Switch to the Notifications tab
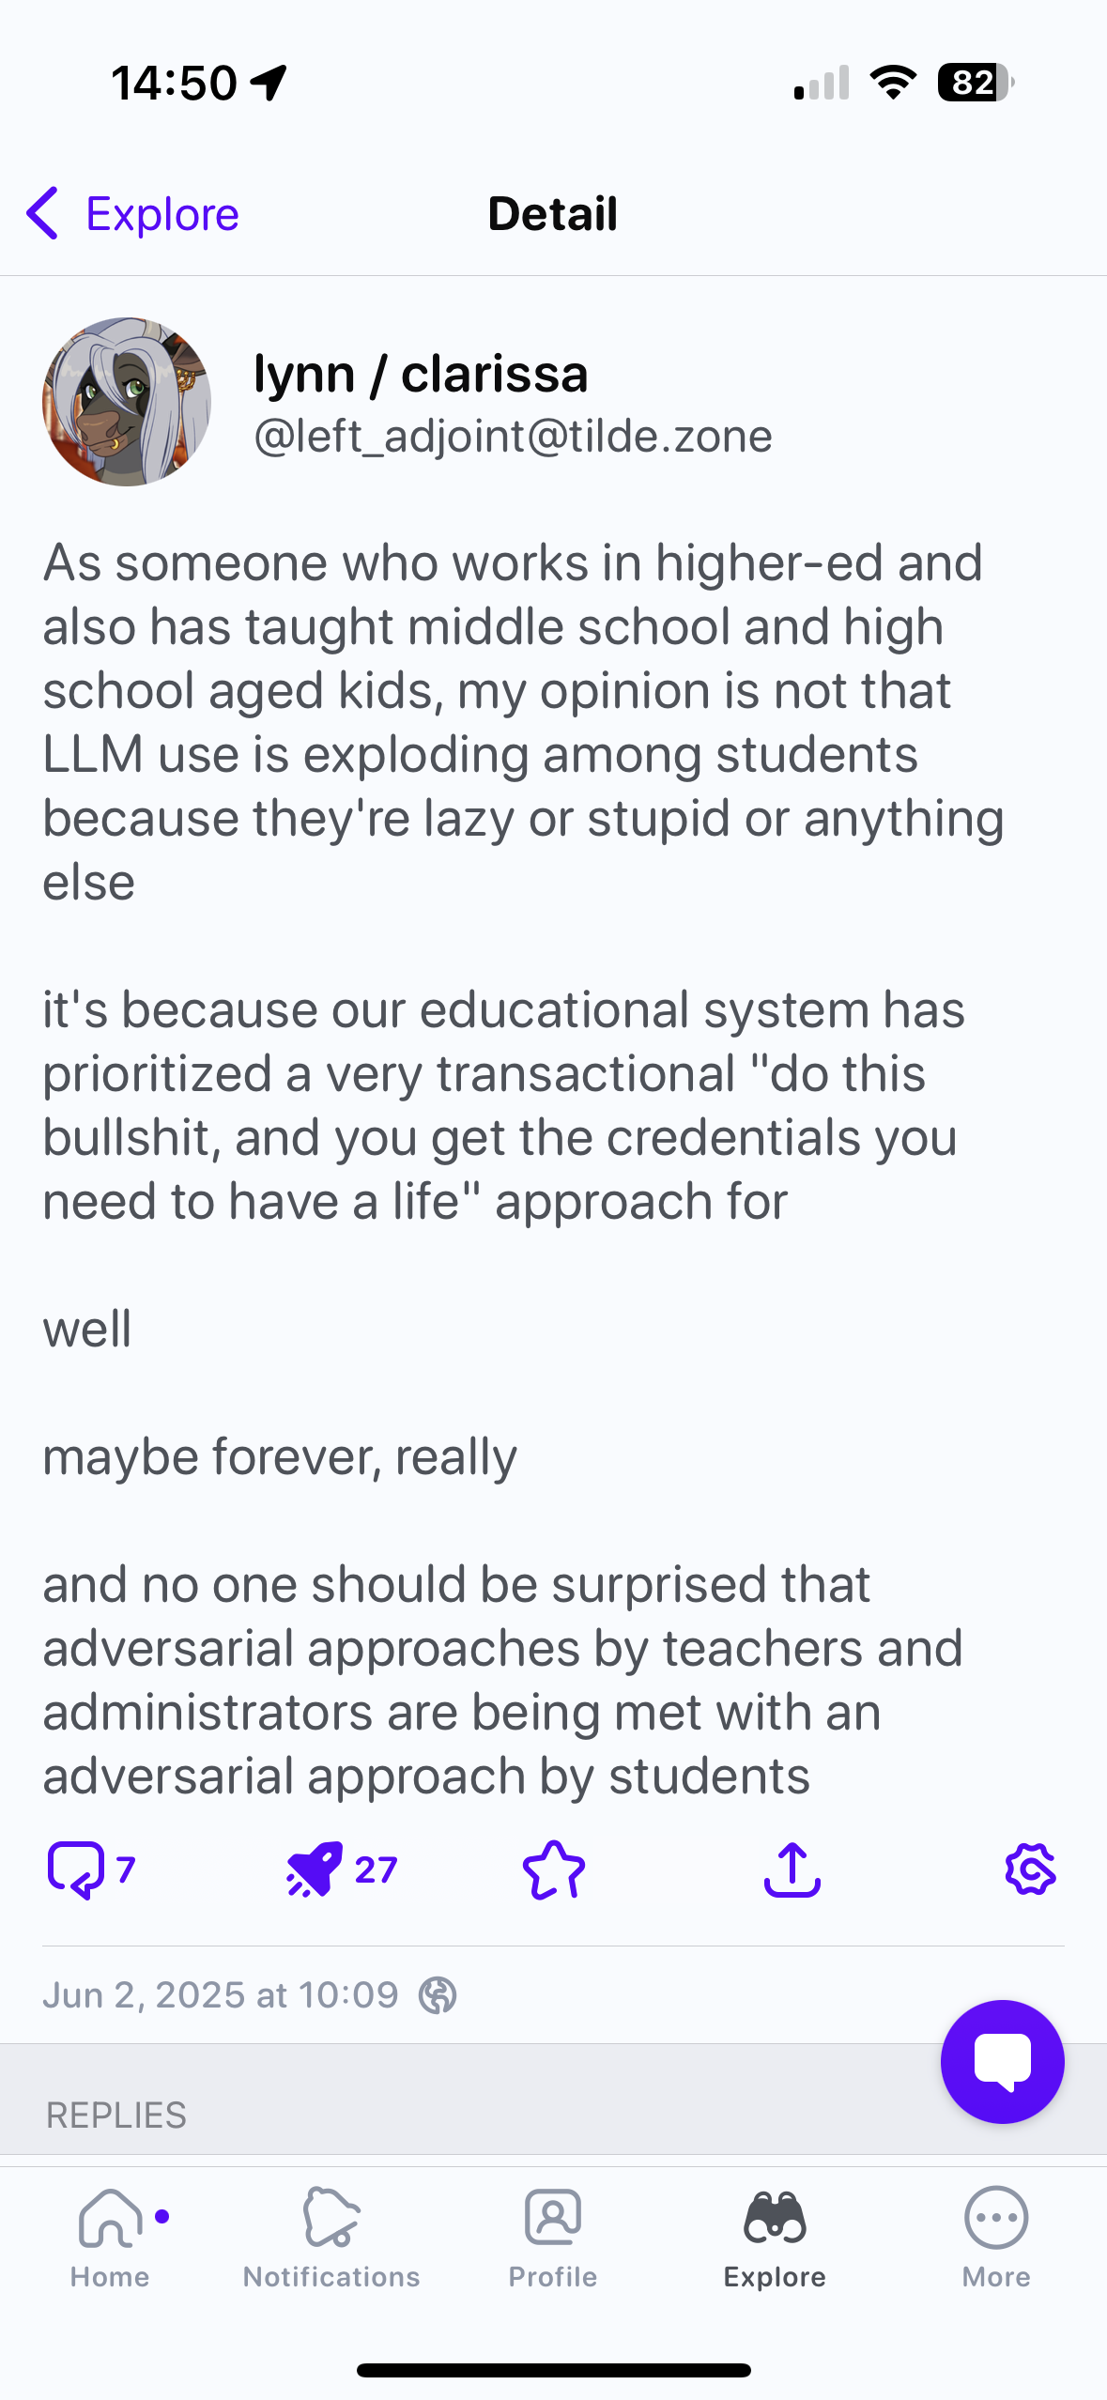Viewport: 1107px width, 2400px height. (x=331, y=2238)
